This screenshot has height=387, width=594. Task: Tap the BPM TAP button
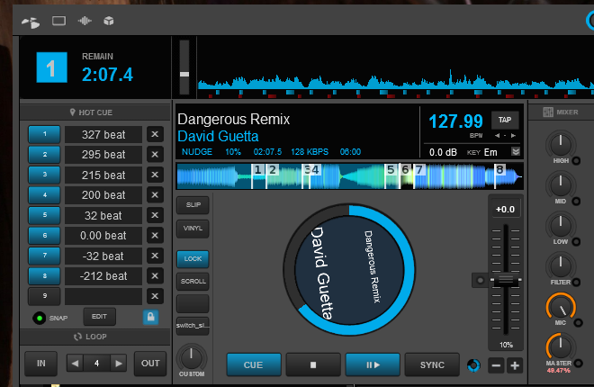(x=505, y=120)
